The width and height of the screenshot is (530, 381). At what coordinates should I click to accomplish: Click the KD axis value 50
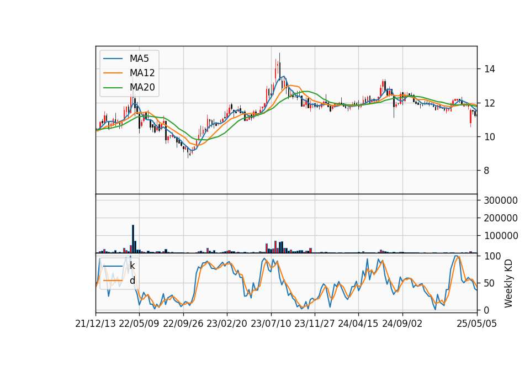(490, 283)
